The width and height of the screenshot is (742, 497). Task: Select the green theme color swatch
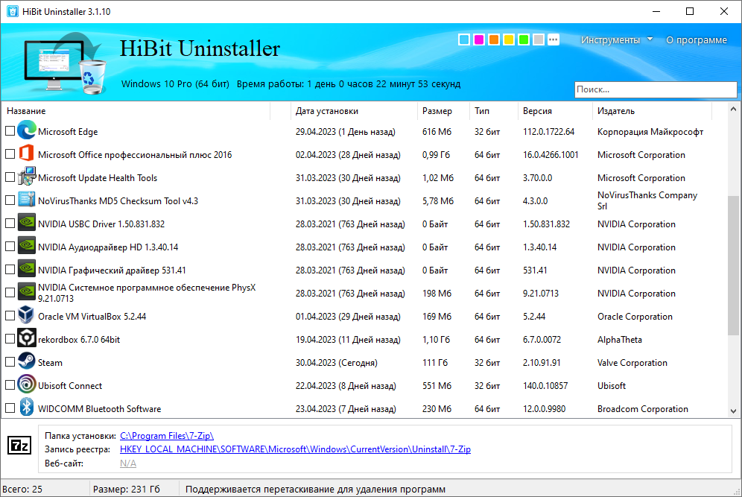click(x=524, y=39)
